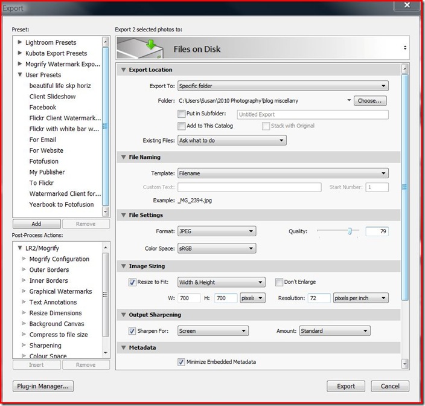The image size is (425, 406).
Task: Enable the Put in Subfolder checkbox
Action: click(182, 114)
